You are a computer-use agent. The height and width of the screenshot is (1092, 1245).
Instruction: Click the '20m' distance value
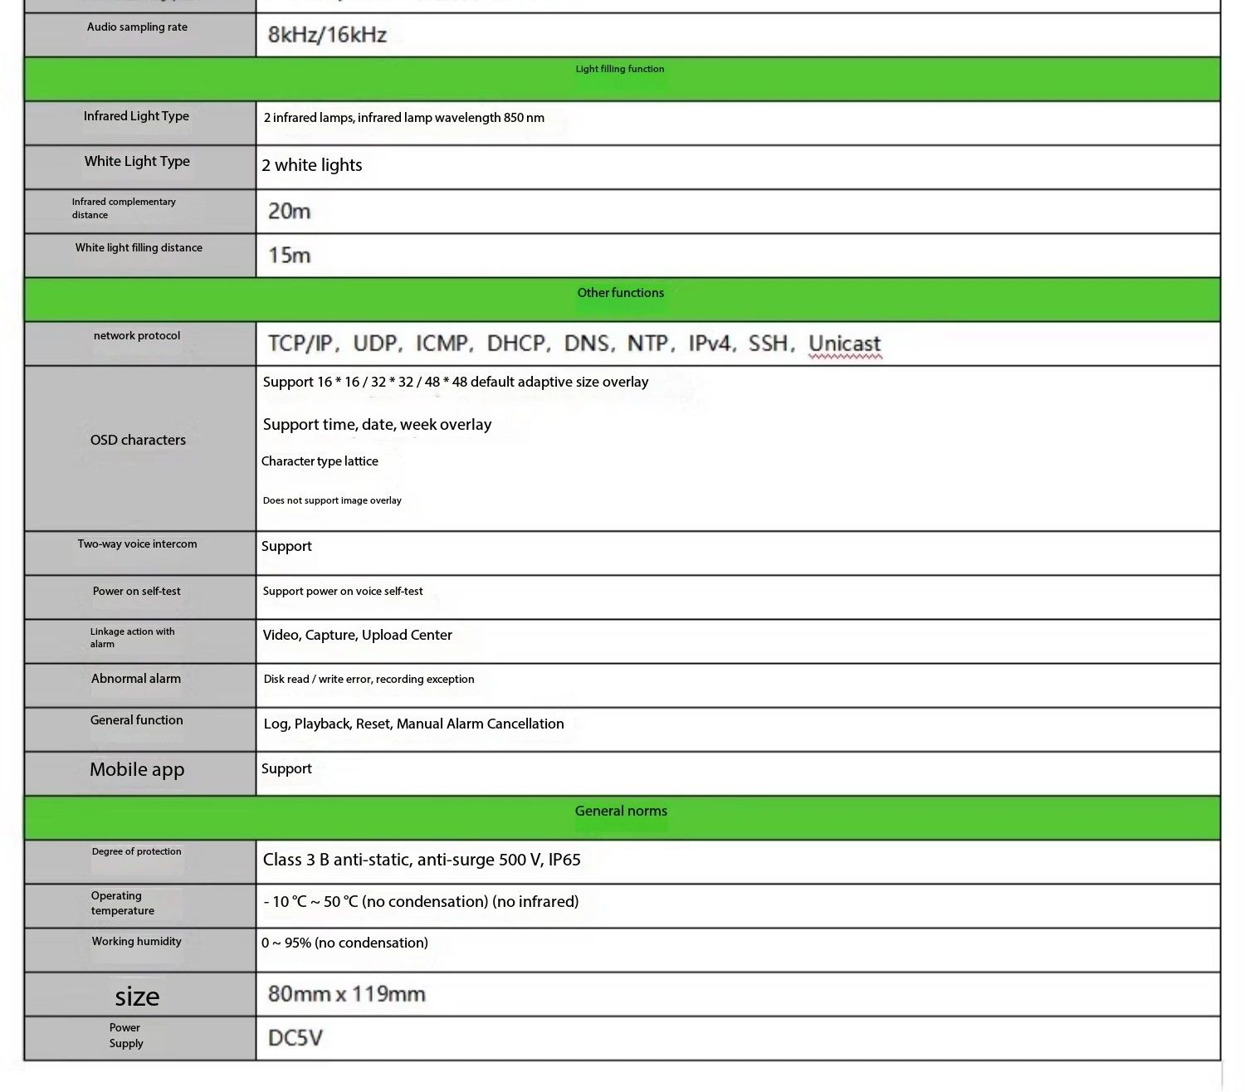(289, 212)
